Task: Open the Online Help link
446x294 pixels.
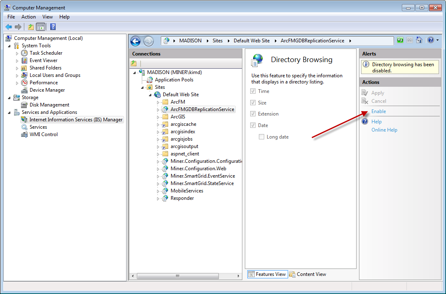Action: (x=384, y=130)
